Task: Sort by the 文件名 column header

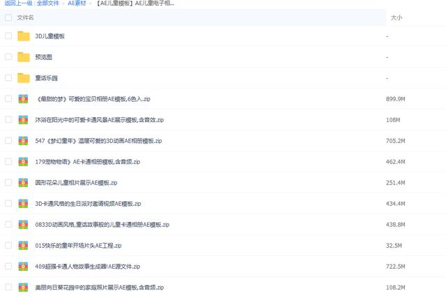Action: click(x=25, y=17)
